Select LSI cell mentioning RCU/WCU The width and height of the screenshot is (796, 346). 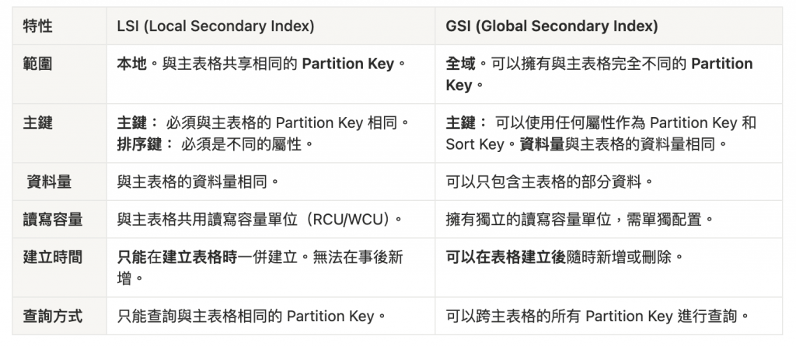click(271, 220)
